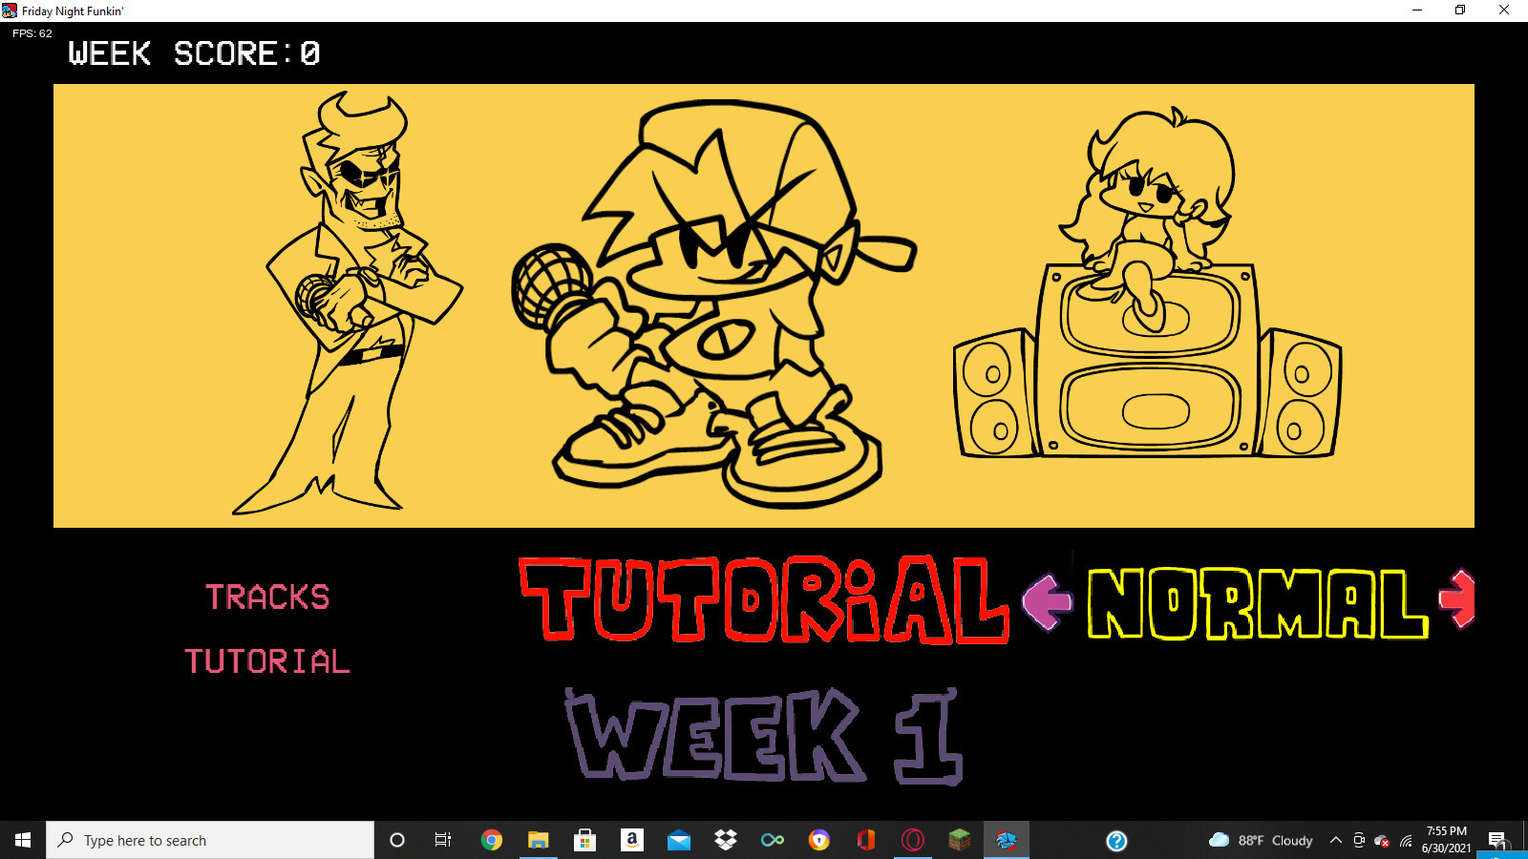1528x859 pixels.
Task: Switch difficulty to NORMAL with the right arrow
Action: point(1455,599)
